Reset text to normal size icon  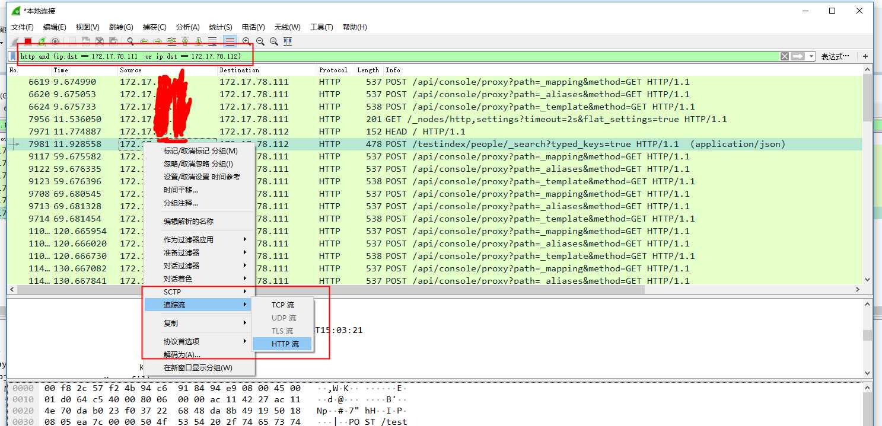coord(274,41)
